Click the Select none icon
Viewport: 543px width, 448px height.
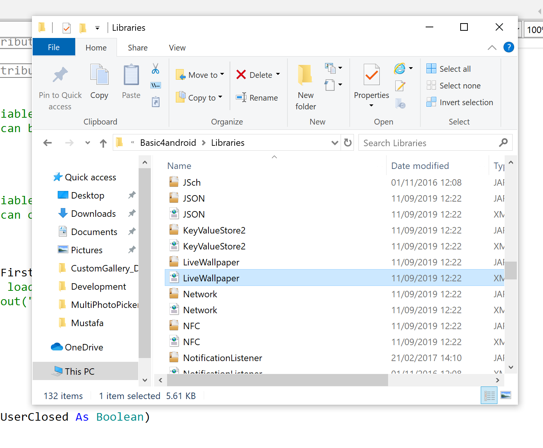coord(431,85)
